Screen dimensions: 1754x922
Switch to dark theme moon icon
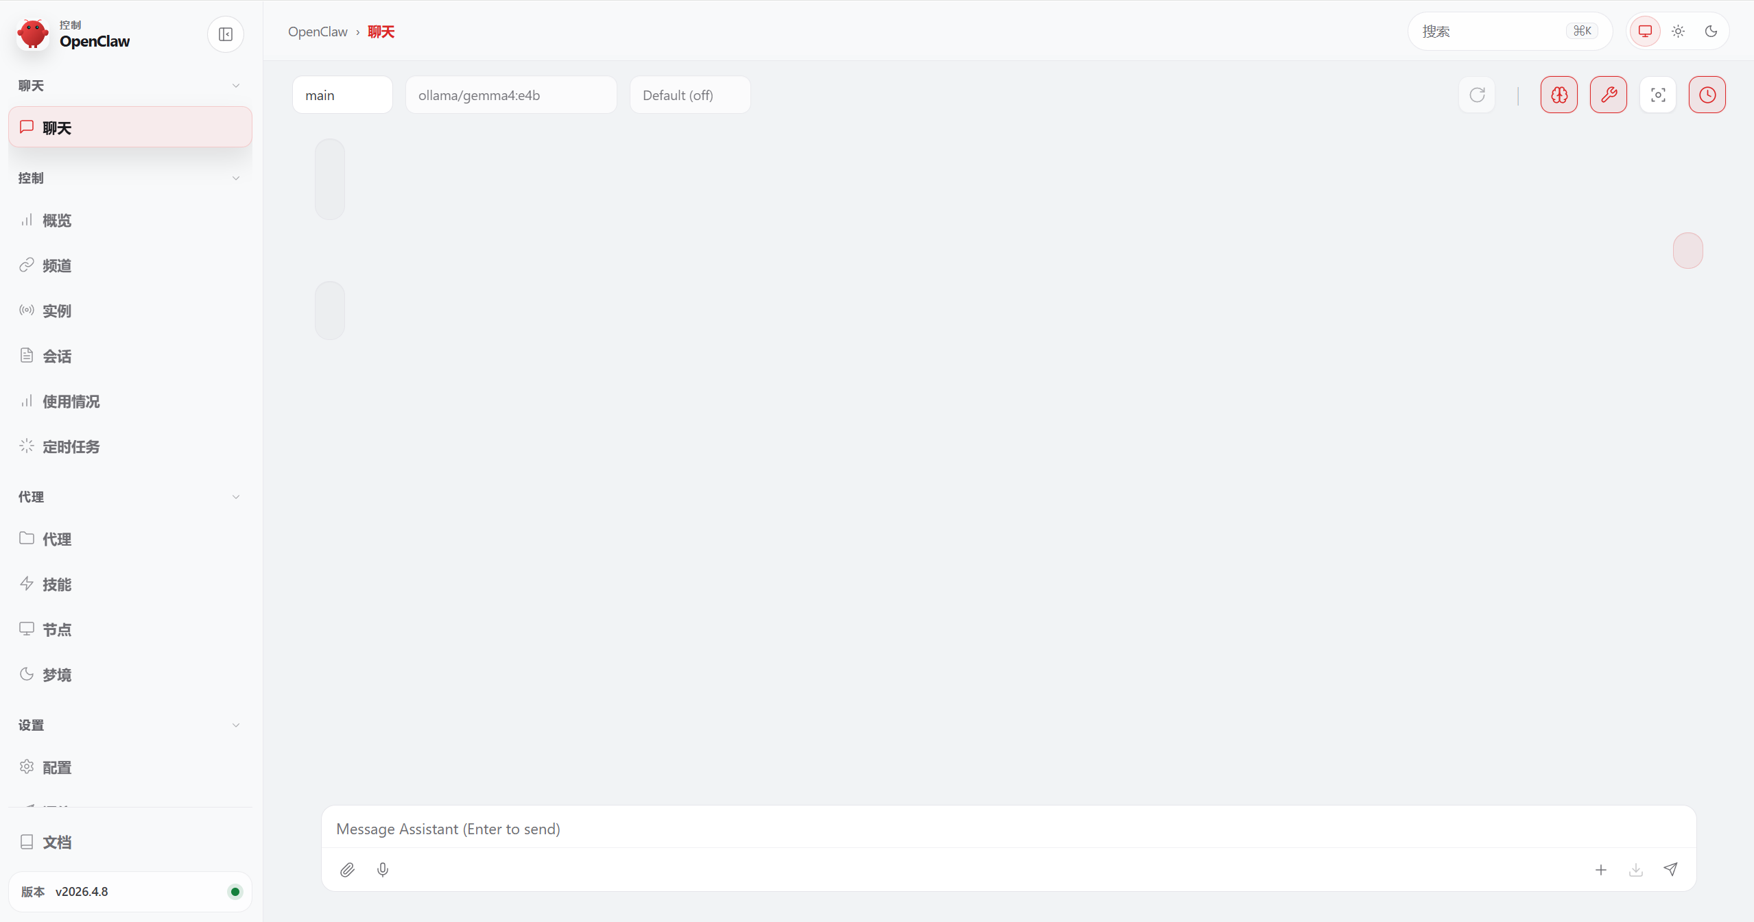(1711, 32)
